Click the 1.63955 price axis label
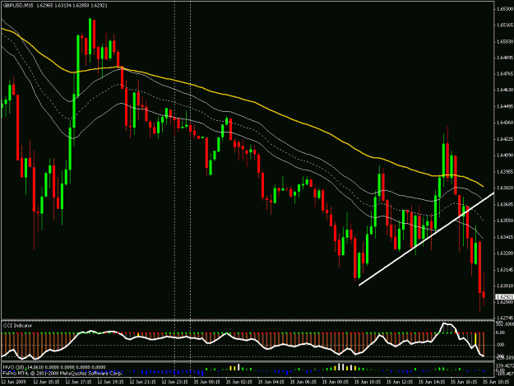Image resolution: width=514 pixels, height=386 pixels. point(505,171)
